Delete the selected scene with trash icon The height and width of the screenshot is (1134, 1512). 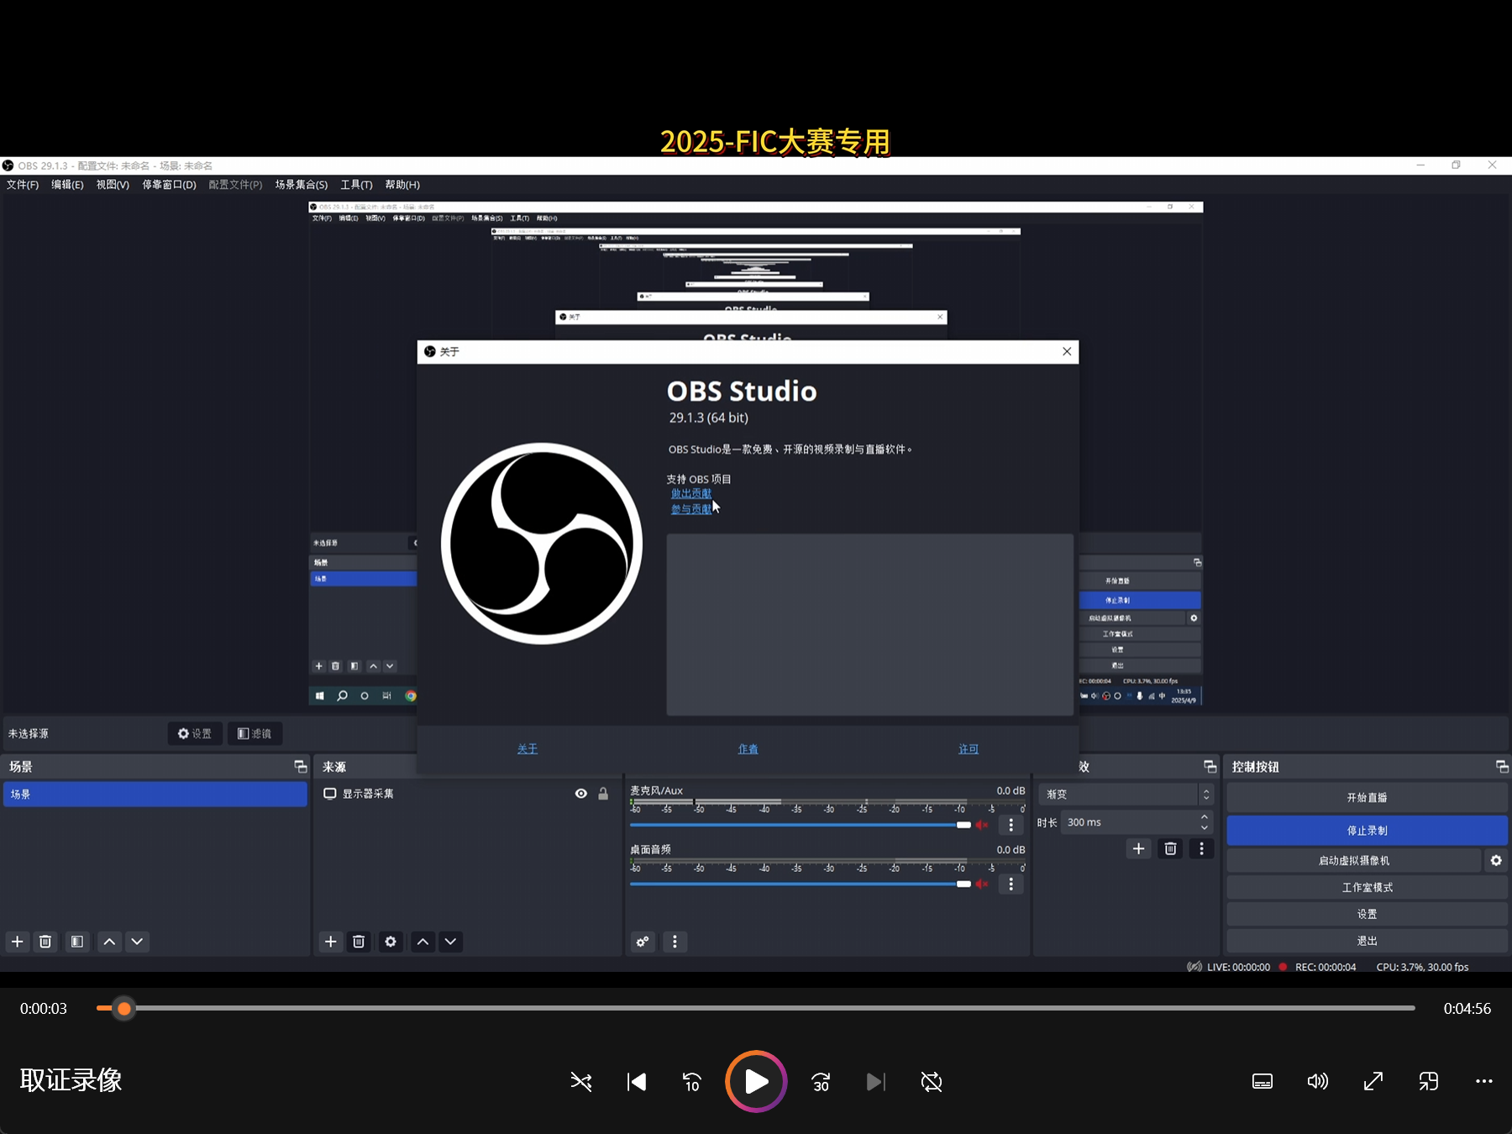[x=45, y=942]
